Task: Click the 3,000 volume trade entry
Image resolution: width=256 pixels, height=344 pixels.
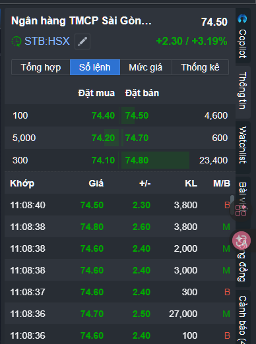Action: [185, 270]
